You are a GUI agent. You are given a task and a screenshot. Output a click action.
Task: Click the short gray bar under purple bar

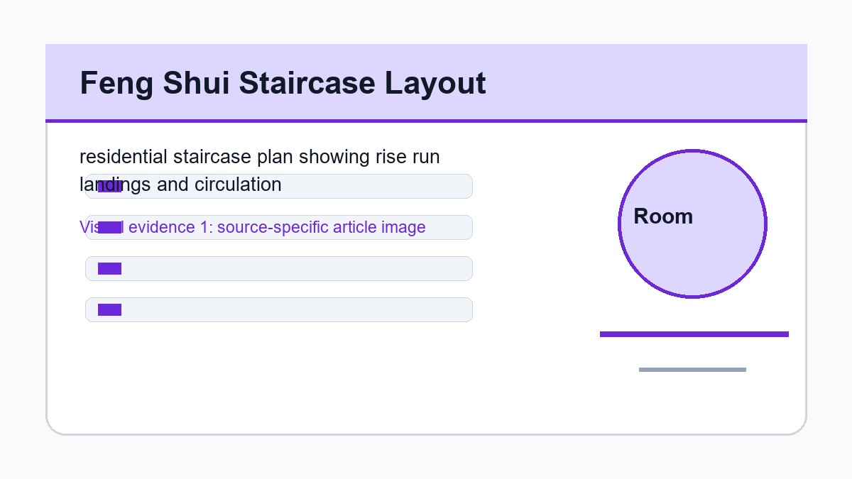[x=692, y=370]
